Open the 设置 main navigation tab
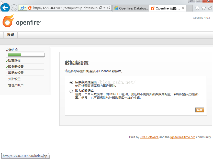213x159 pixels. coord(10,35)
